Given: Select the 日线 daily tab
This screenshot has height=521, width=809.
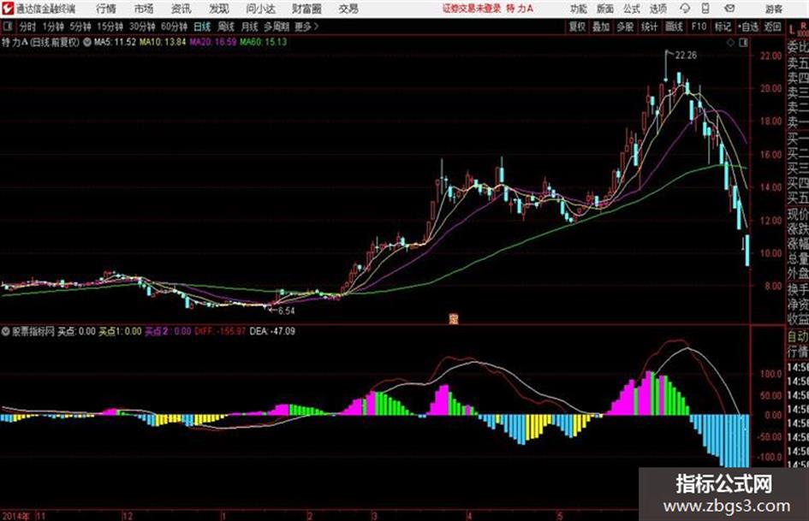Looking at the screenshot, I should 202,27.
